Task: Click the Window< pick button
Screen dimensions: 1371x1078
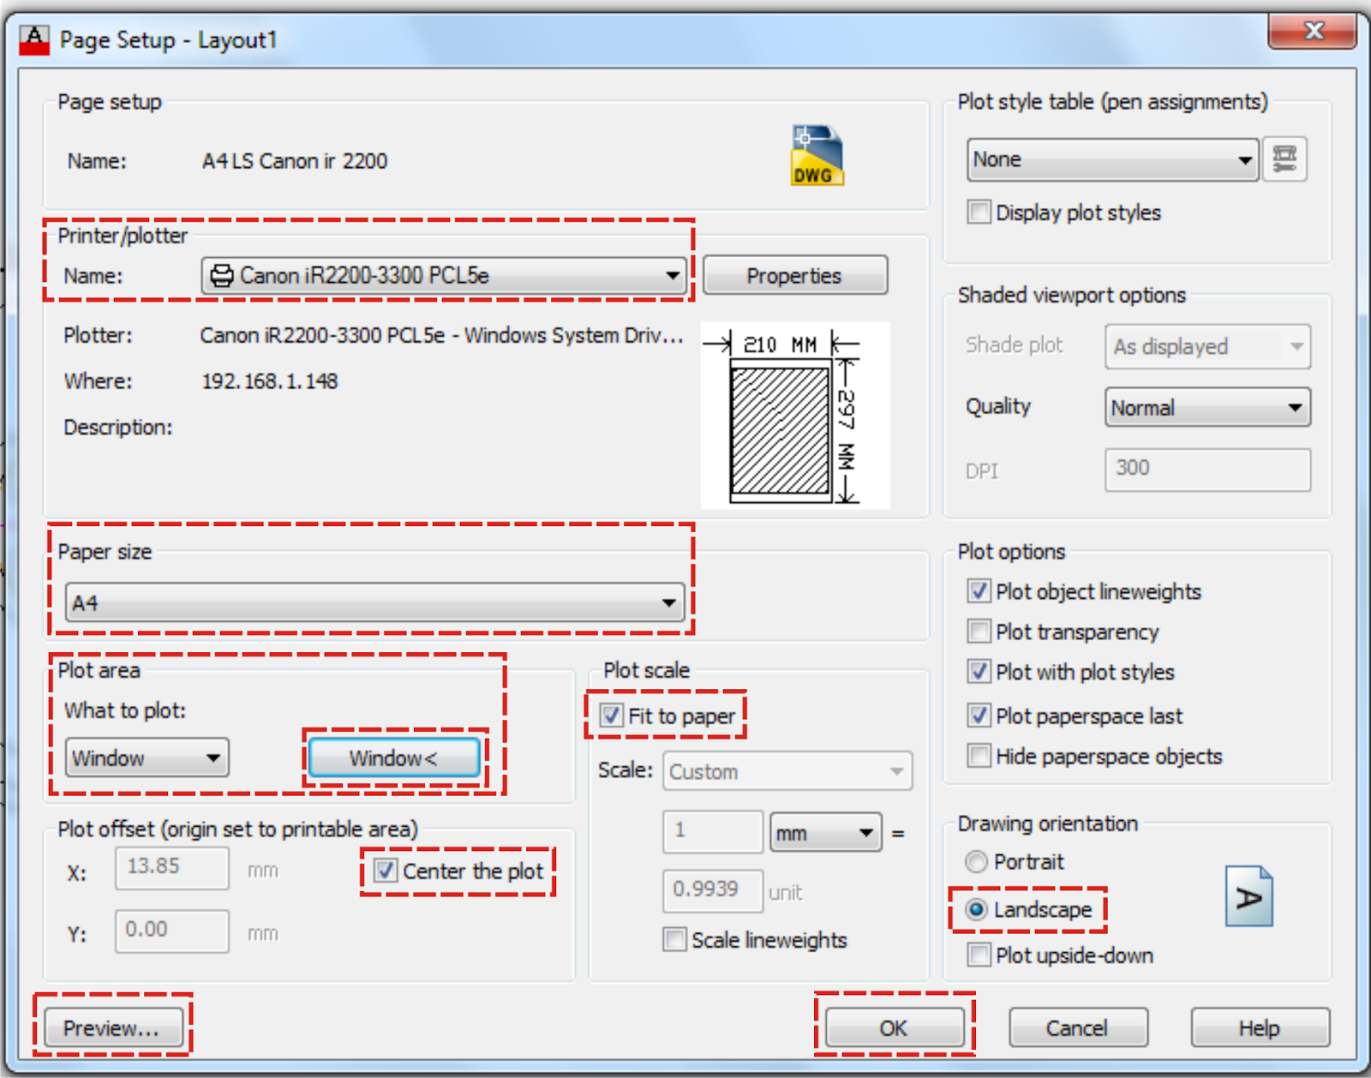Action: coord(393,758)
